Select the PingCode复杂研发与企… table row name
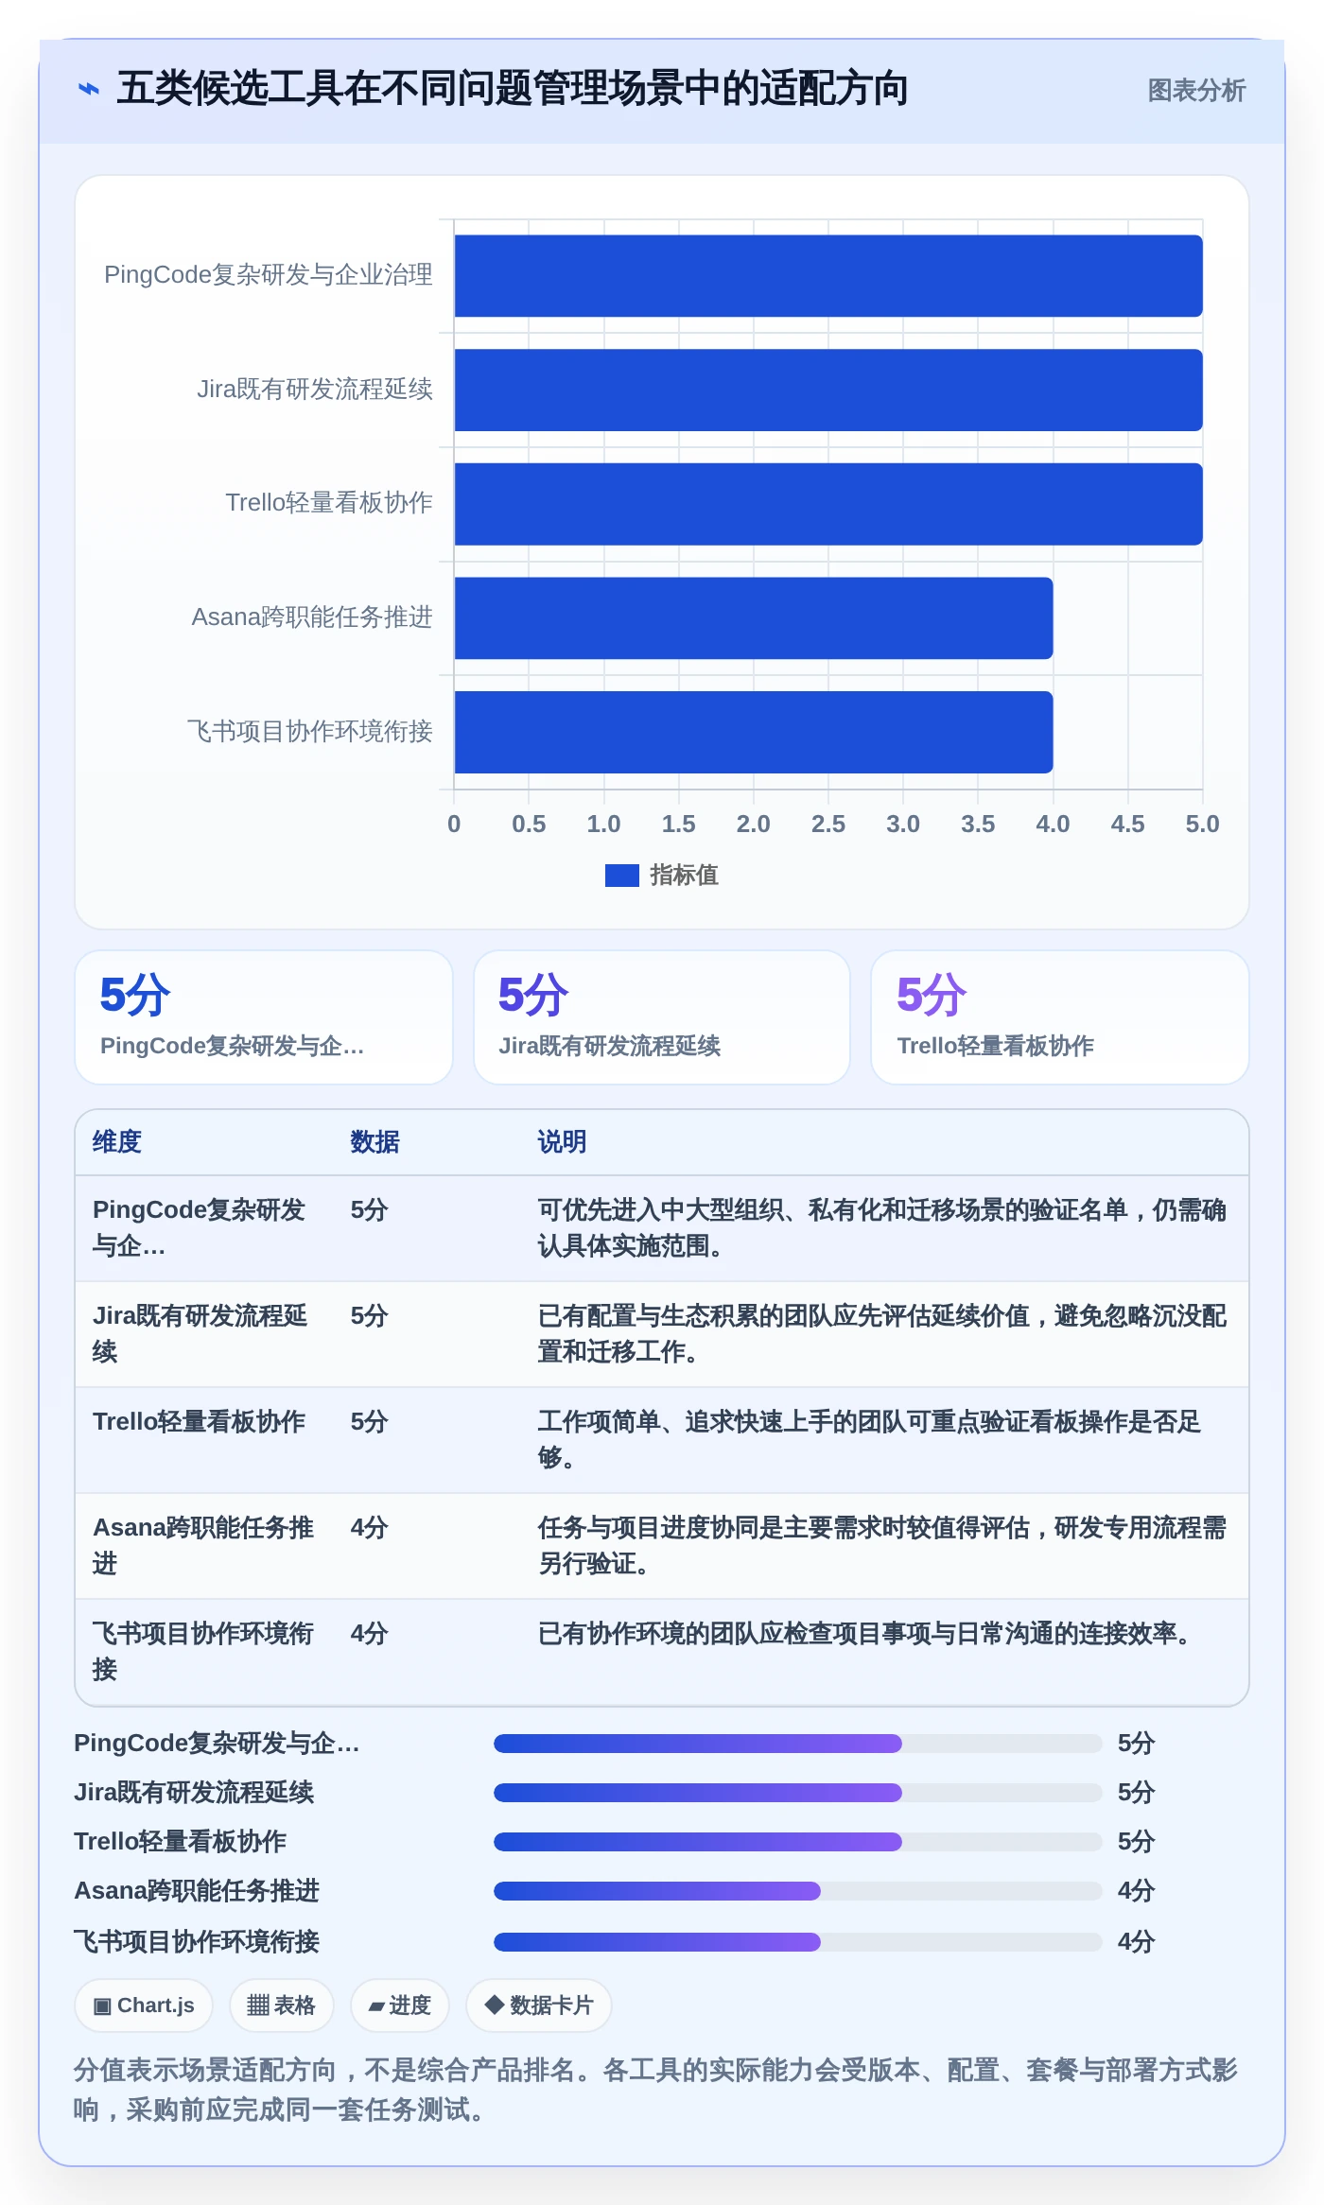 click(x=199, y=1228)
